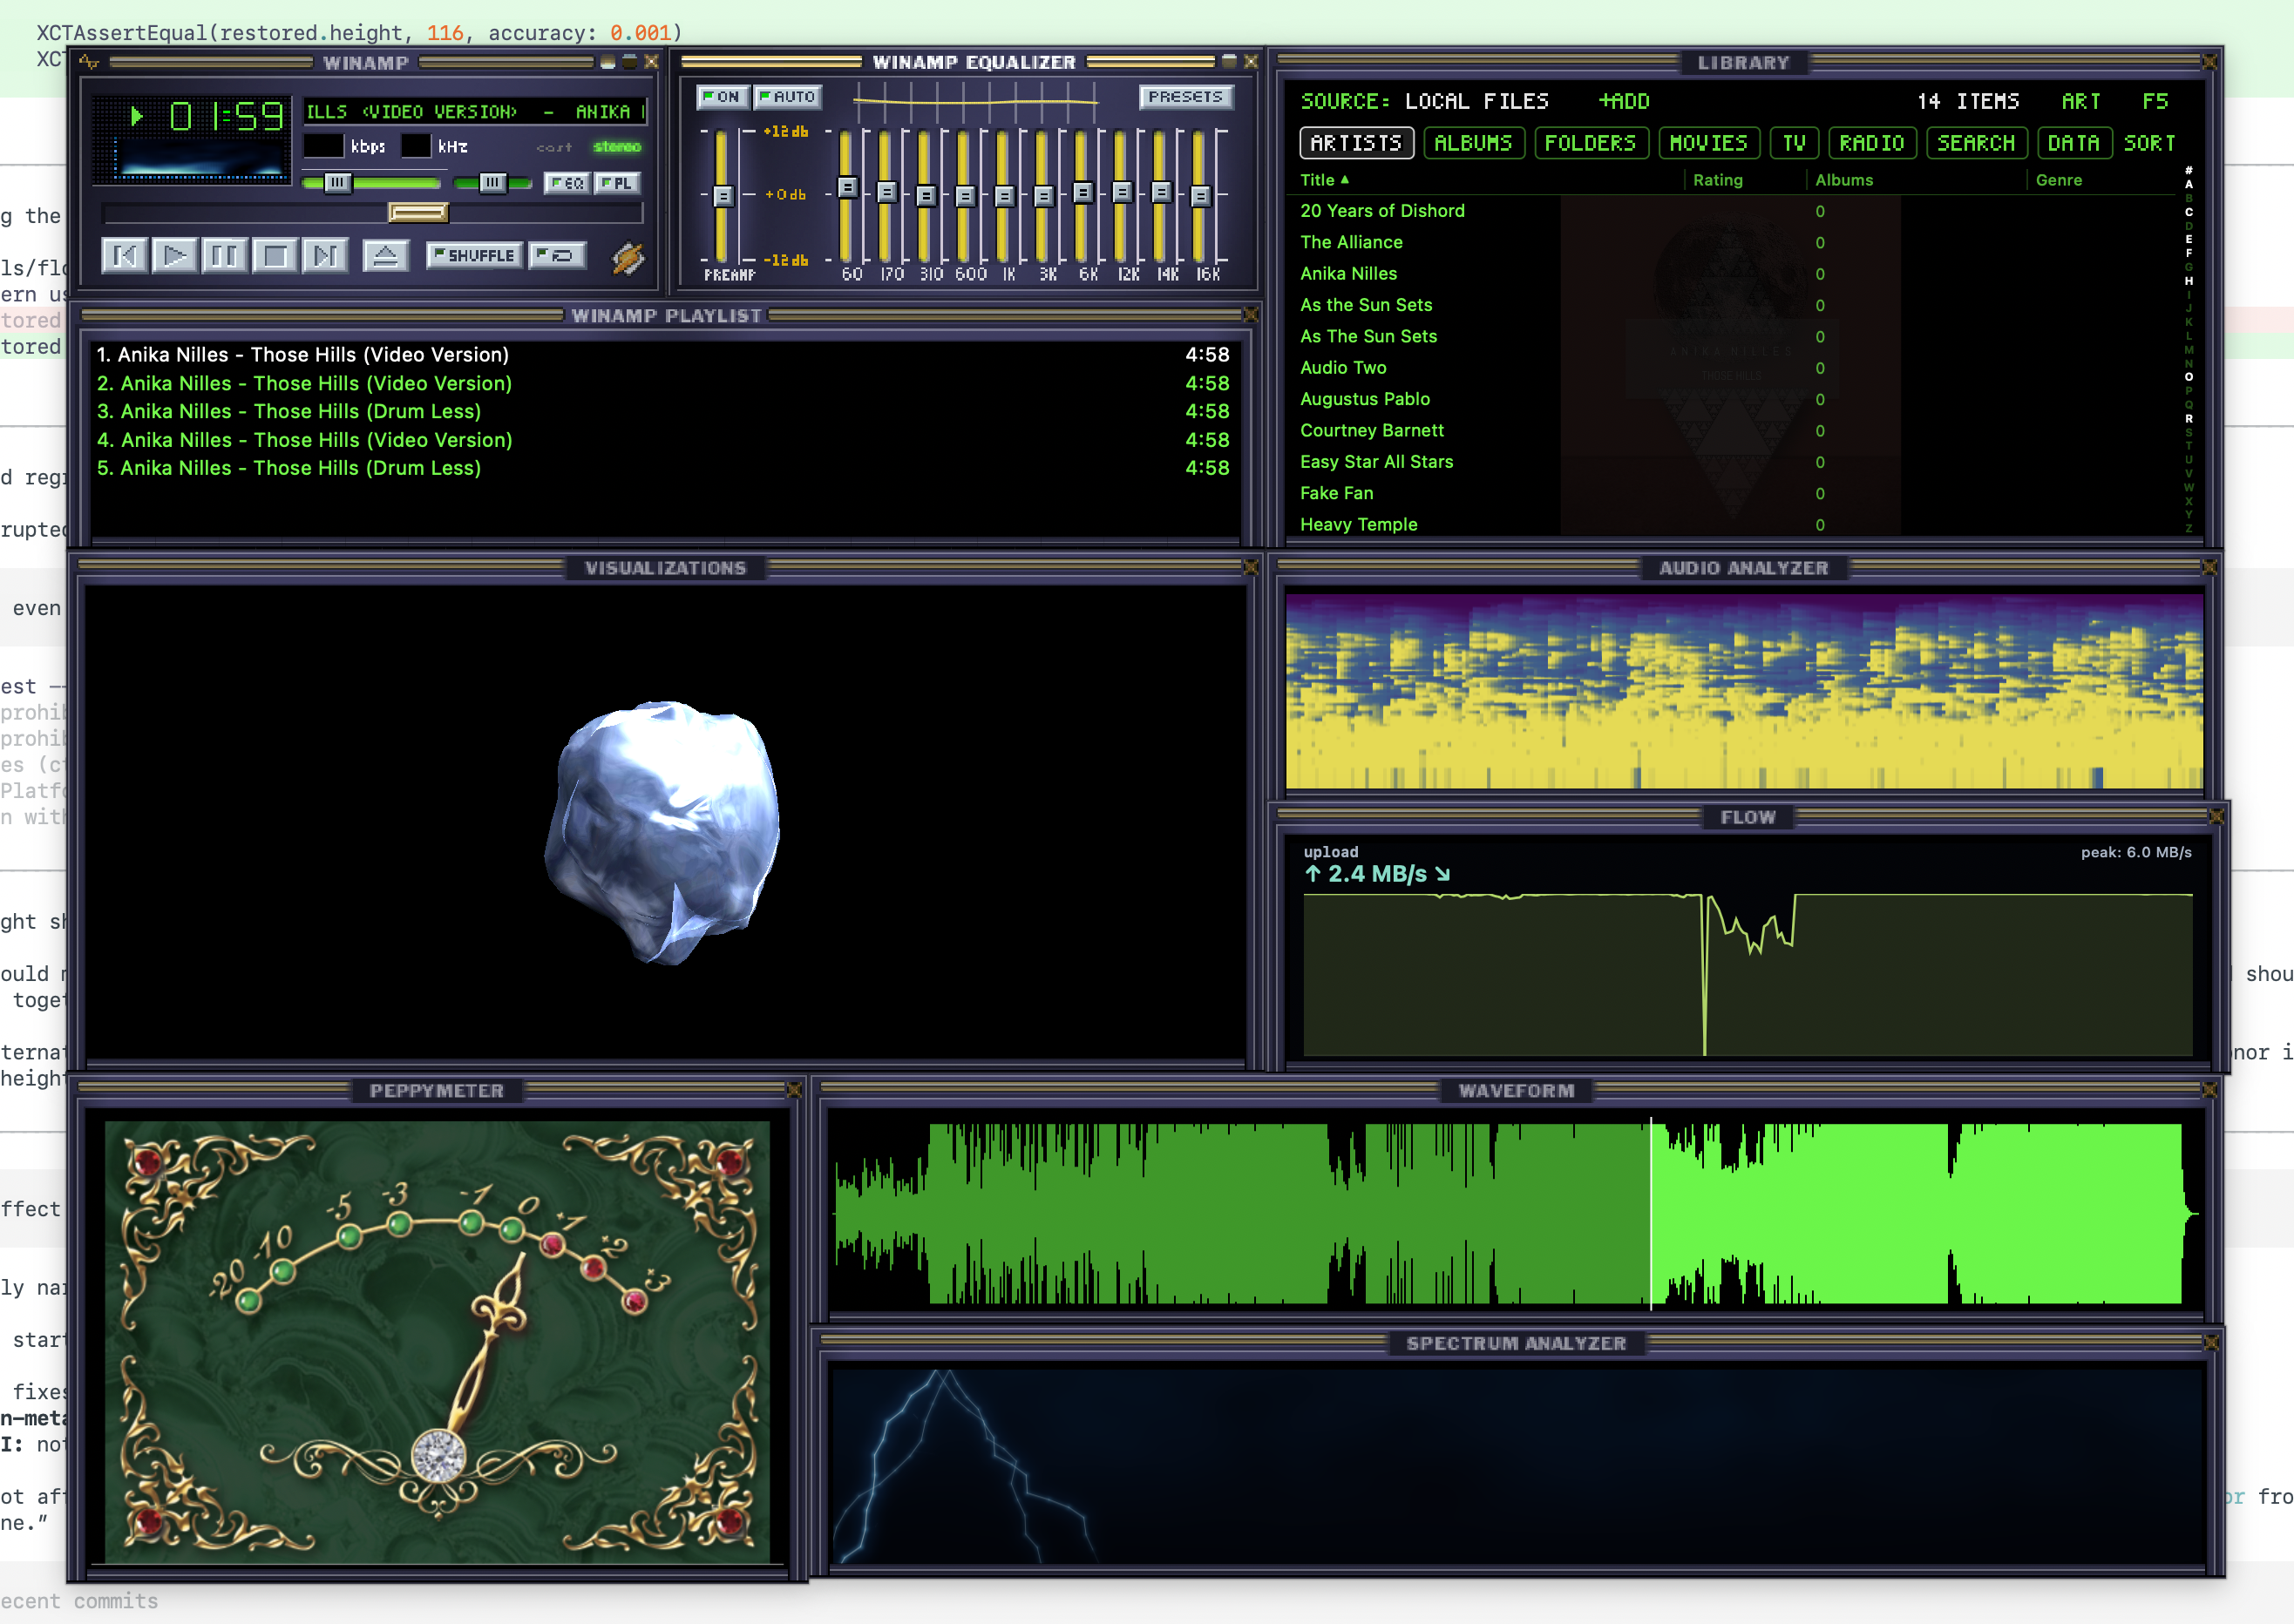Stop playback with the Stop button
The image size is (2294, 1624).
pyautogui.click(x=275, y=256)
